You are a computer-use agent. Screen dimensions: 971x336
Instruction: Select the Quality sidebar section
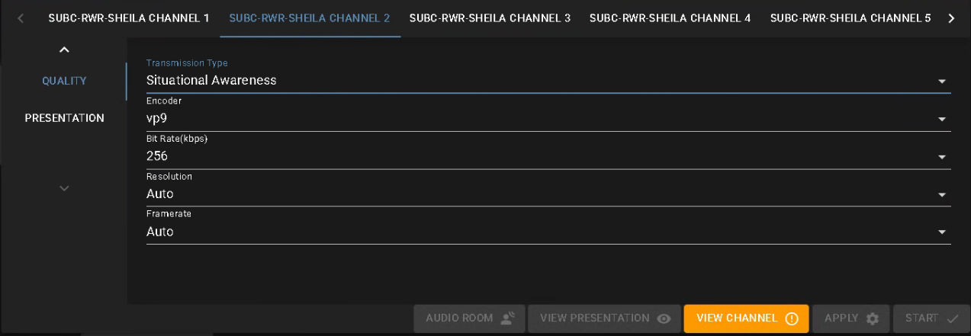(x=64, y=81)
